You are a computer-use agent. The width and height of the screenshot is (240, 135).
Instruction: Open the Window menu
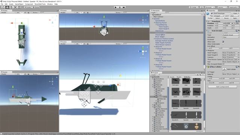pos(50,4)
